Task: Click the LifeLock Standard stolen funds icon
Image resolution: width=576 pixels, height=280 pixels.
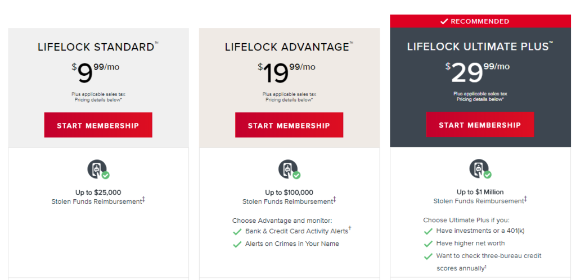Action: 98,169
